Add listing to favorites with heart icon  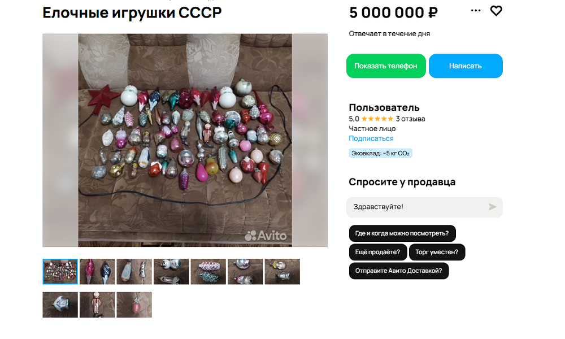click(x=496, y=11)
